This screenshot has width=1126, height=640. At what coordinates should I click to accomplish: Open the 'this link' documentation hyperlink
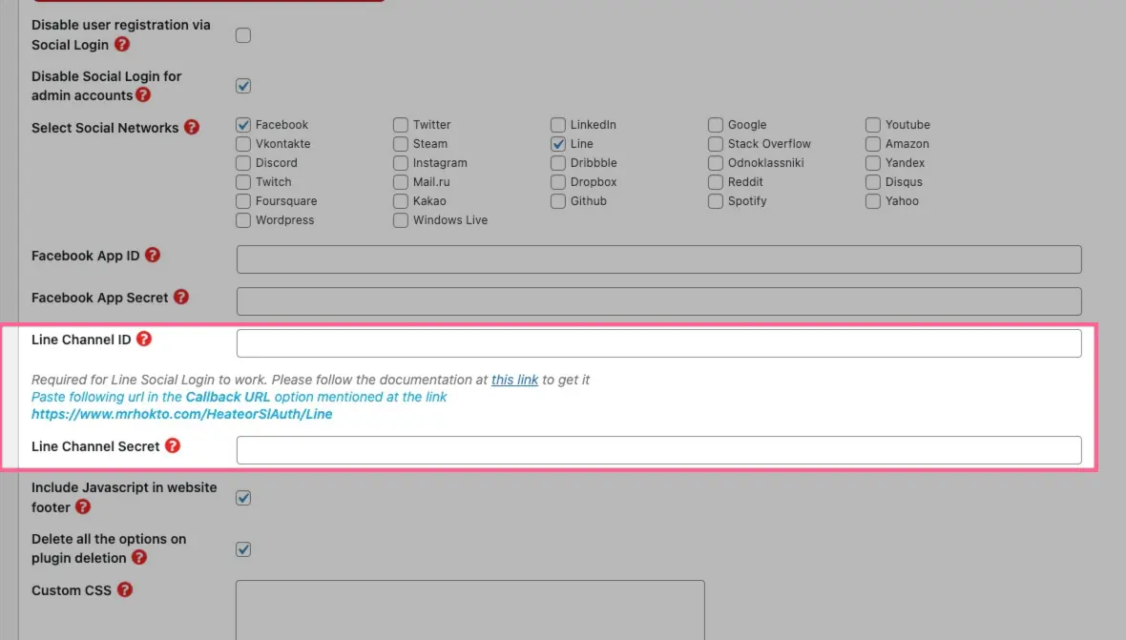click(x=514, y=380)
